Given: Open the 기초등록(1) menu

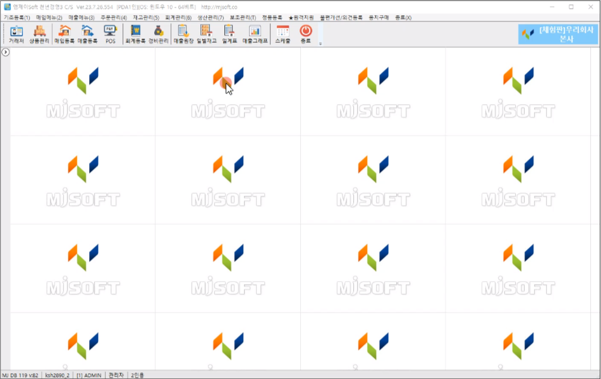Looking at the screenshot, I should 17,18.
